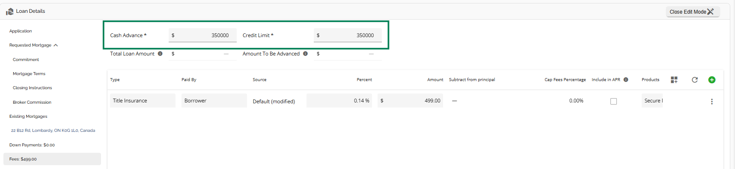The height and width of the screenshot is (169, 735).
Task: Click the Credit Limit amount field
Action: click(x=348, y=35)
